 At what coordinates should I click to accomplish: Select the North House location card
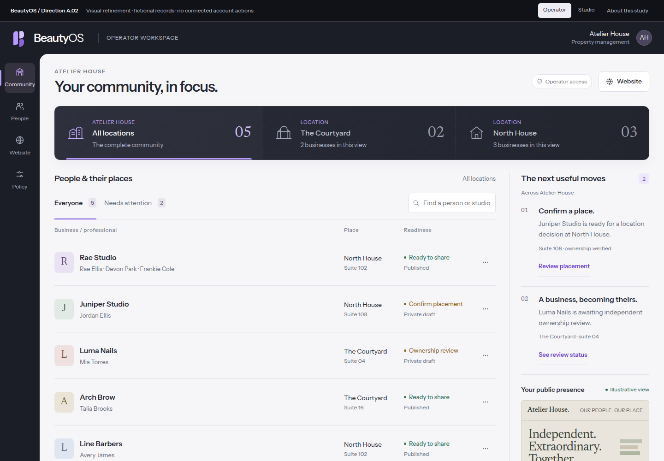552,133
